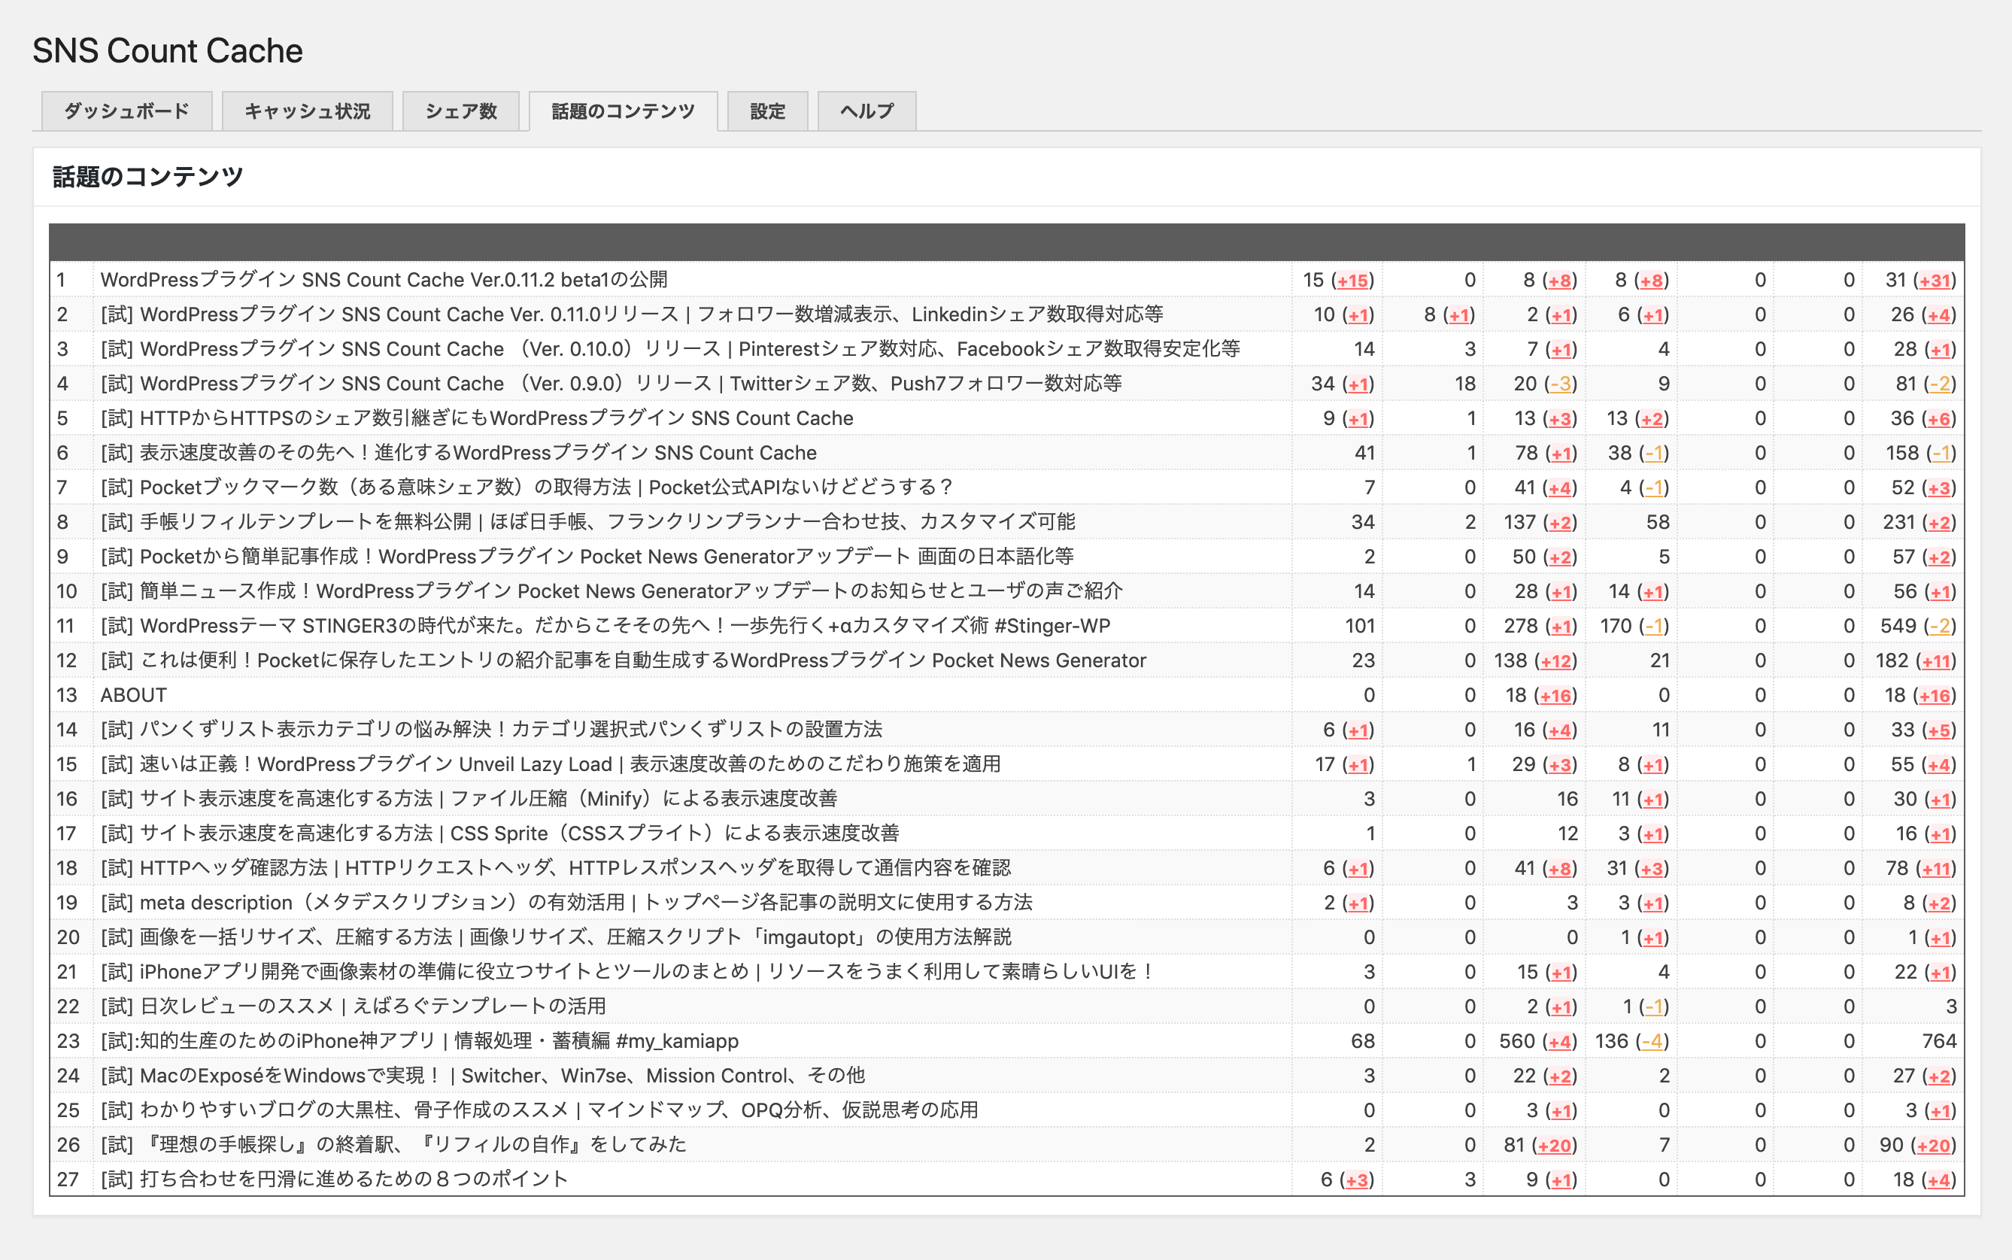
Task: Click the 'ABOUT' row title
Action: click(133, 695)
